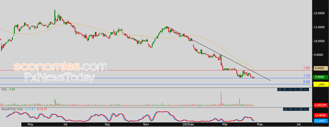Screen dimensions: 329x127
Task: Click the 0.6922M volume value tag
Action: point(320,105)
